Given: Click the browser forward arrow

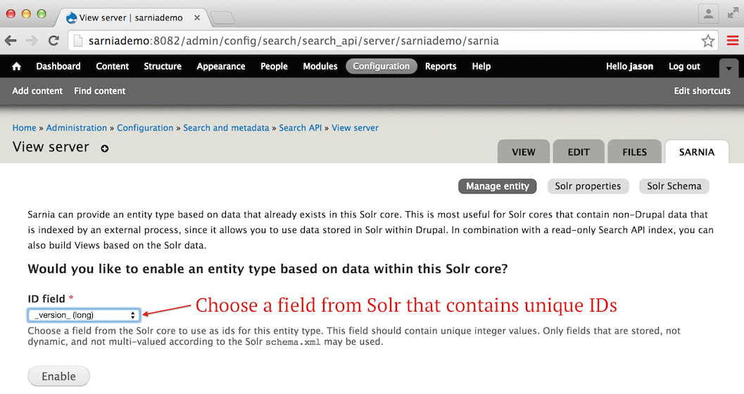Looking at the screenshot, I should click(x=32, y=41).
